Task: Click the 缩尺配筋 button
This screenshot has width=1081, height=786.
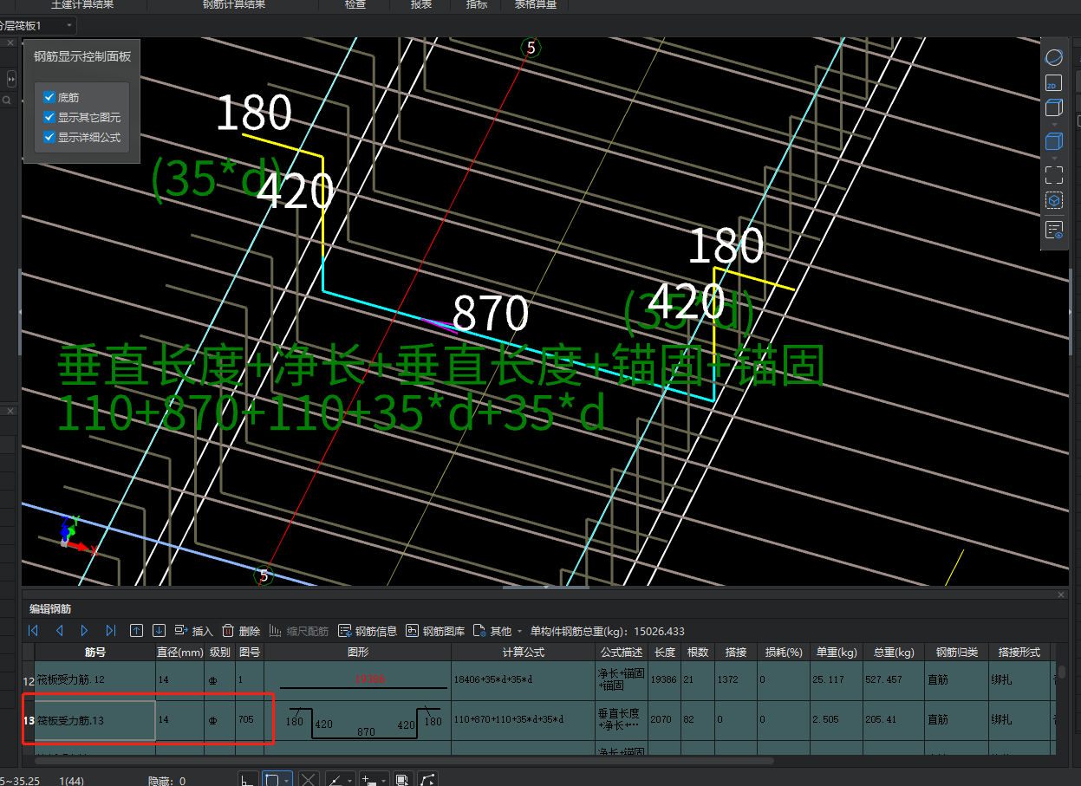Action: pyautogui.click(x=299, y=631)
